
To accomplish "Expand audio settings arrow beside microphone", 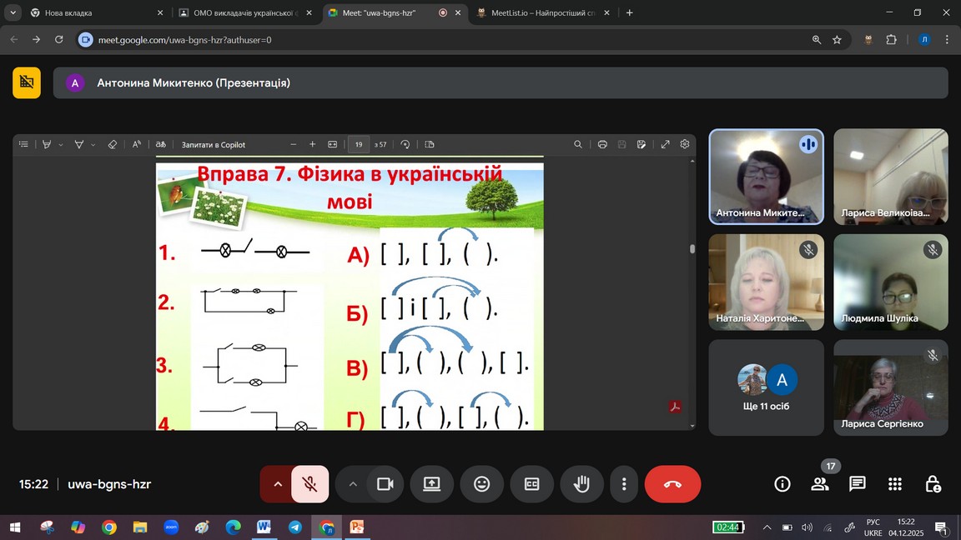I will [x=278, y=484].
